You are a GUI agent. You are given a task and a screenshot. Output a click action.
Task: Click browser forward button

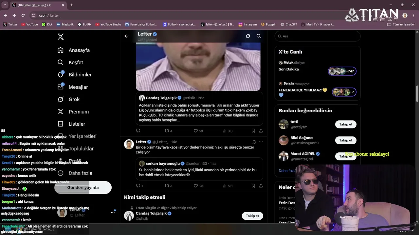click(14, 15)
